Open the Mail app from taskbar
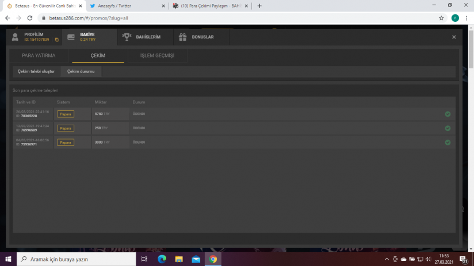This screenshot has height=266, width=474. click(196, 259)
